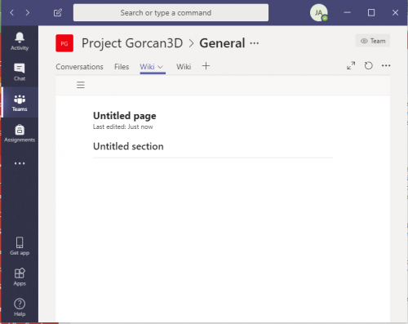The width and height of the screenshot is (408, 324).
Task: Open more options ellipsis beside General
Action: tap(255, 43)
